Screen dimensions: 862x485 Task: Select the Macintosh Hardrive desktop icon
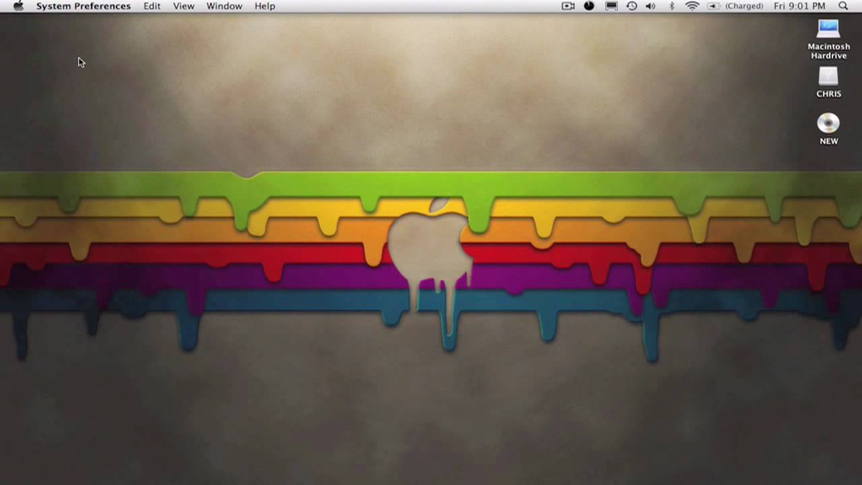tap(828, 39)
